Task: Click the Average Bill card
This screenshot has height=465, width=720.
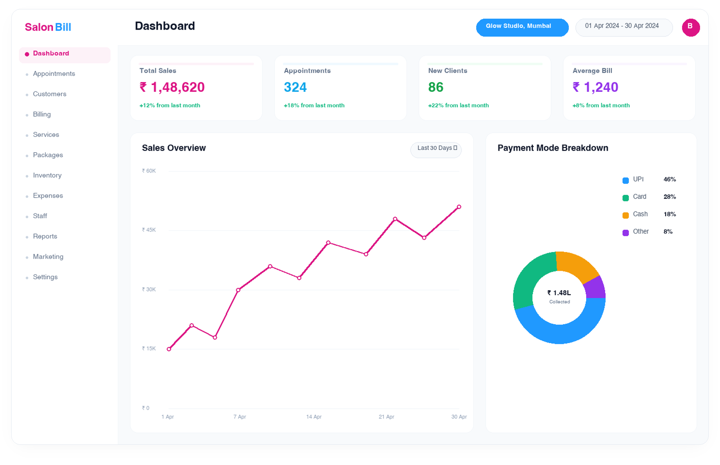Action: [629, 88]
